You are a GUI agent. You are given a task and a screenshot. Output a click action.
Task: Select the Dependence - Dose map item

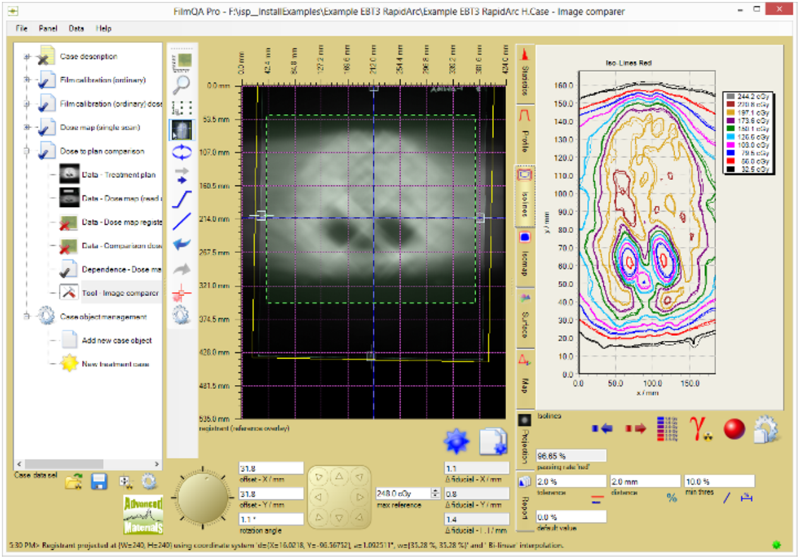121,270
